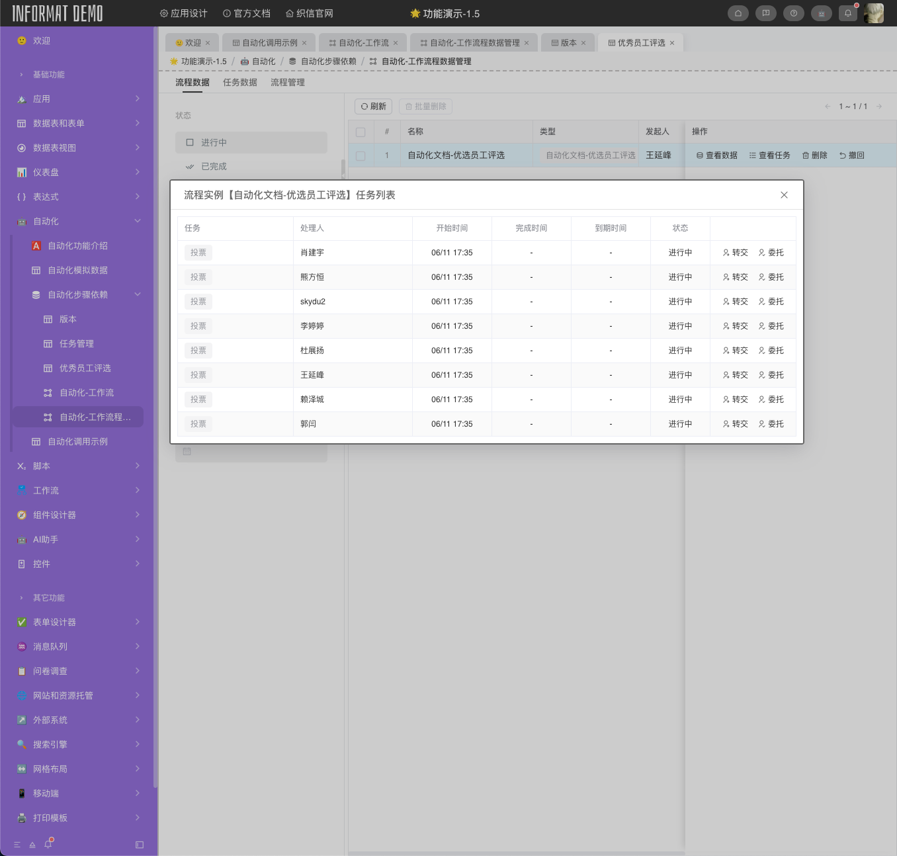Click the help question mark icon

click(x=793, y=13)
